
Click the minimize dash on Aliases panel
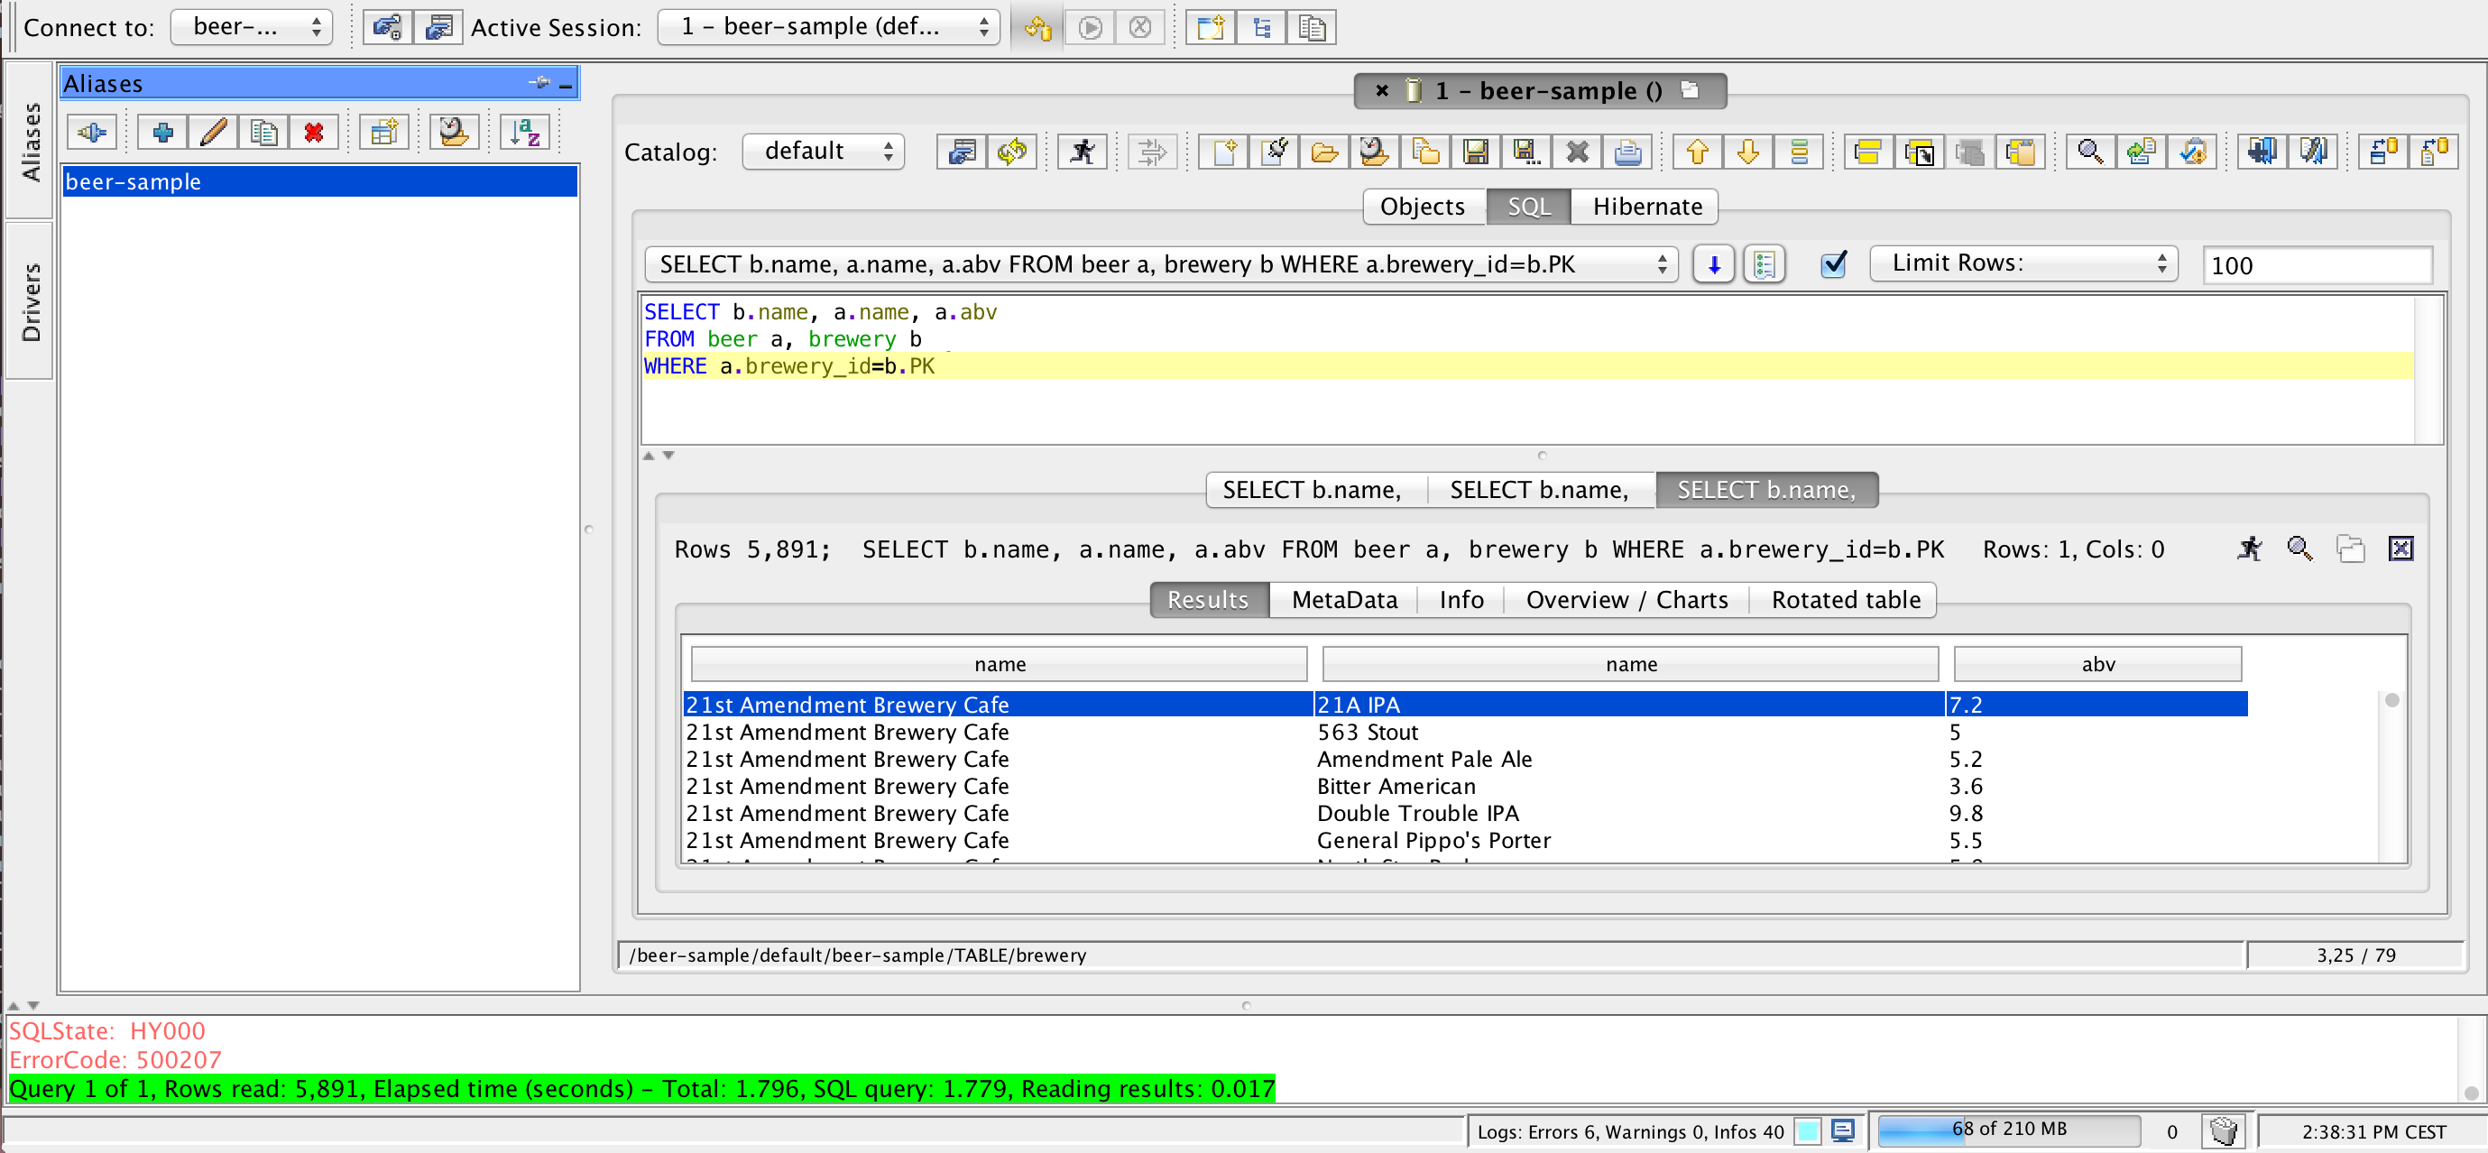click(x=566, y=85)
